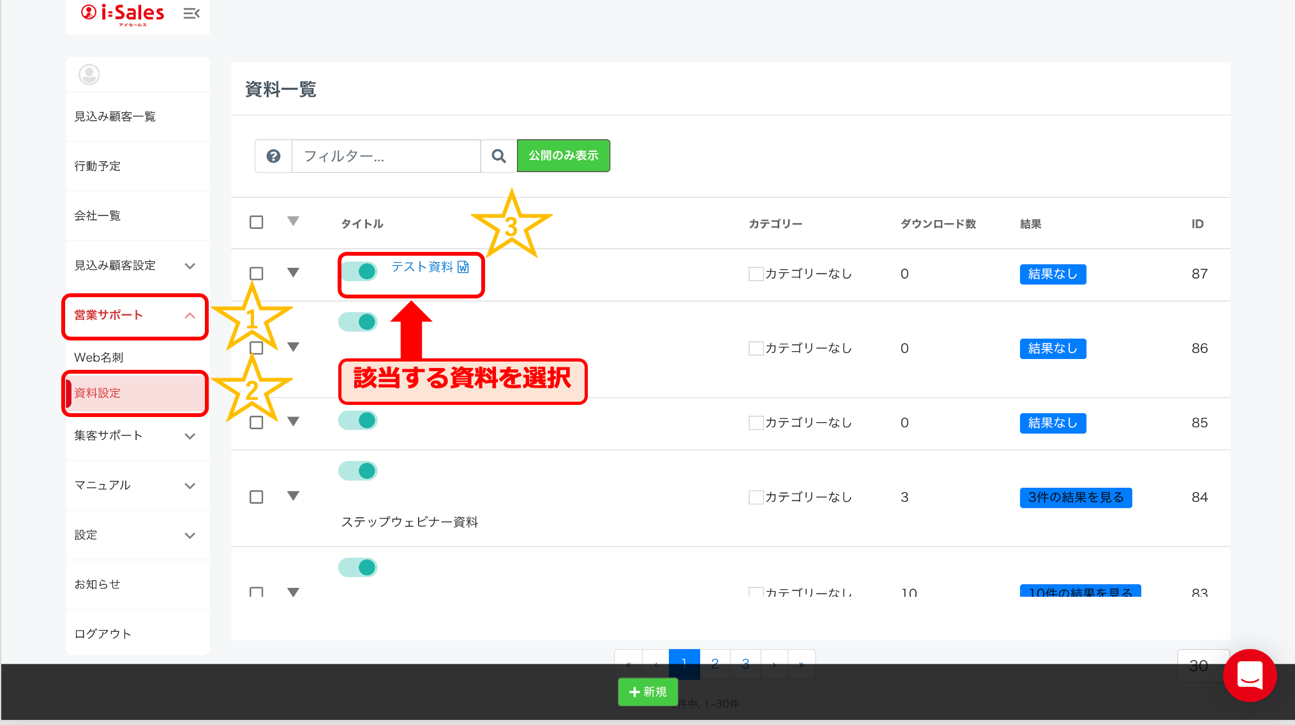Click the i-Sales logo
Image resolution: width=1295 pixels, height=725 pixels.
(123, 13)
